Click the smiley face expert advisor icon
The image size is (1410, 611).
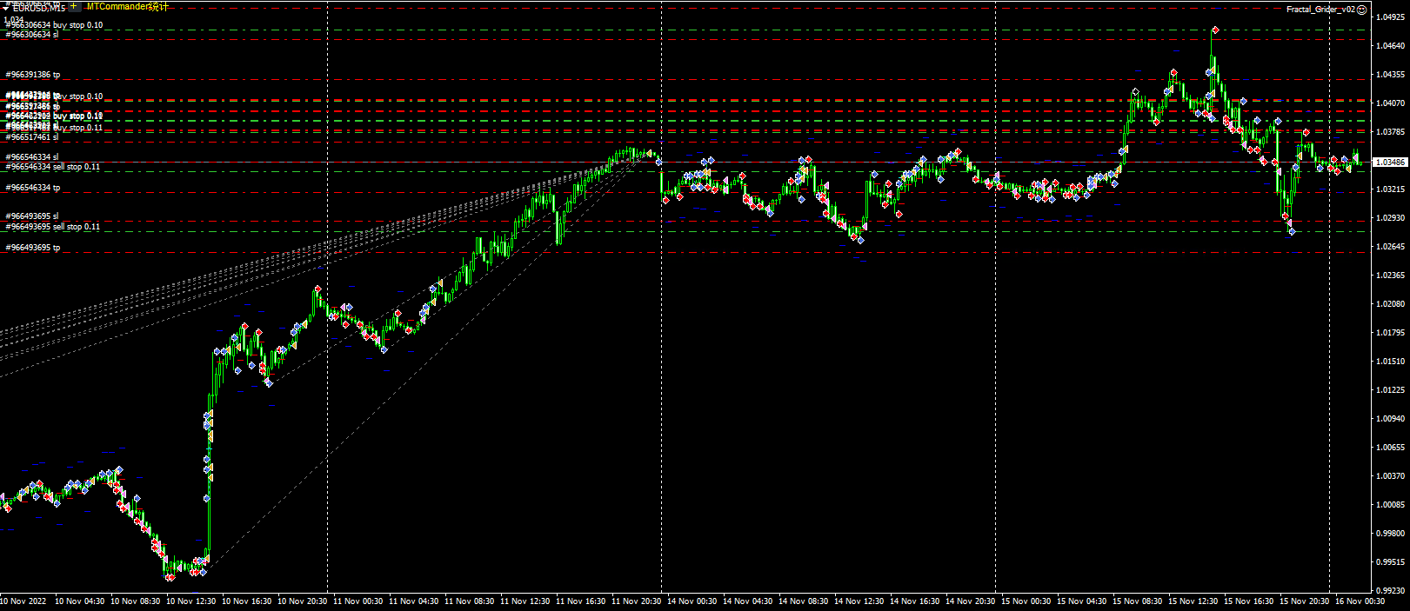coord(1361,9)
